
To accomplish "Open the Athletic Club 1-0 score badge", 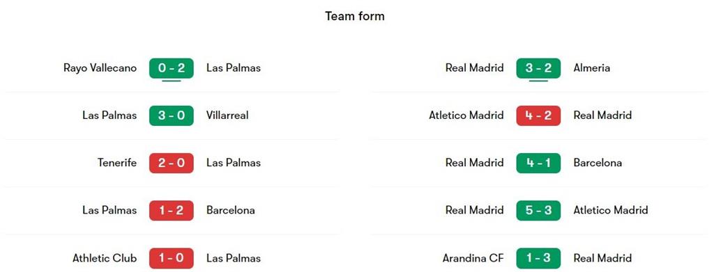I will pyautogui.click(x=172, y=258).
